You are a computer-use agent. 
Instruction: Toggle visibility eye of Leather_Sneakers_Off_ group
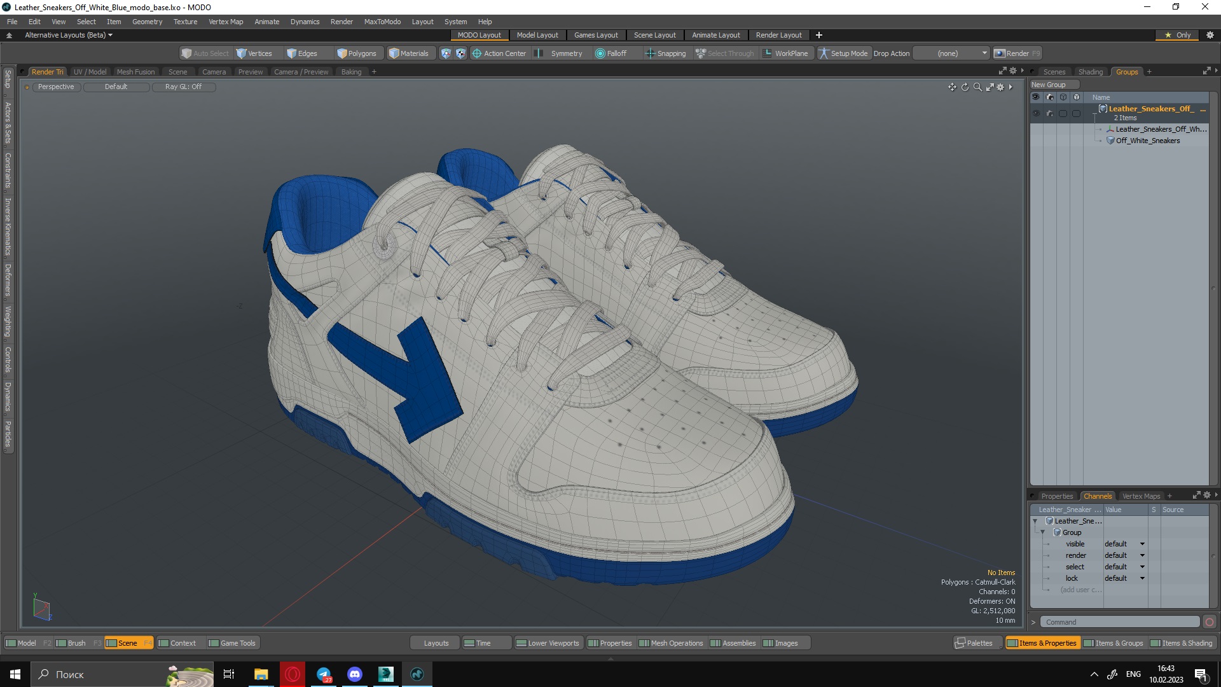1036,113
